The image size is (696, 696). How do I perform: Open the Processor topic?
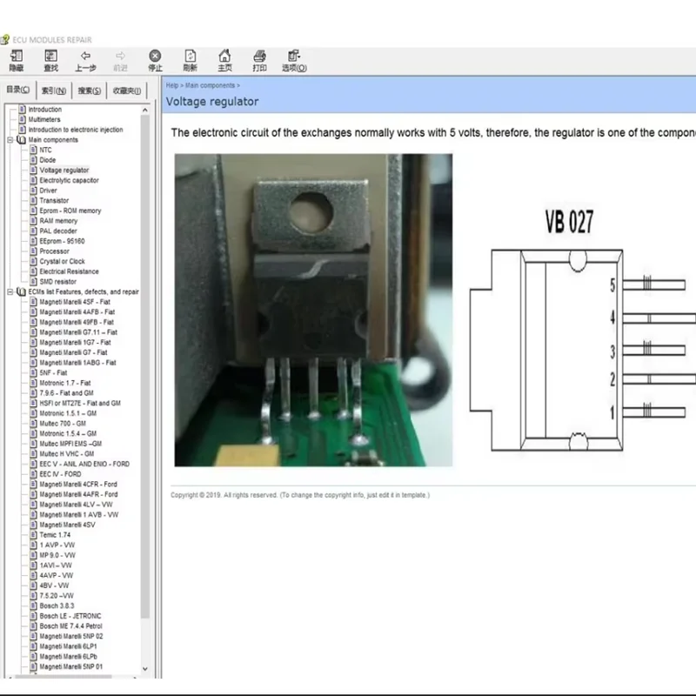[x=54, y=251]
